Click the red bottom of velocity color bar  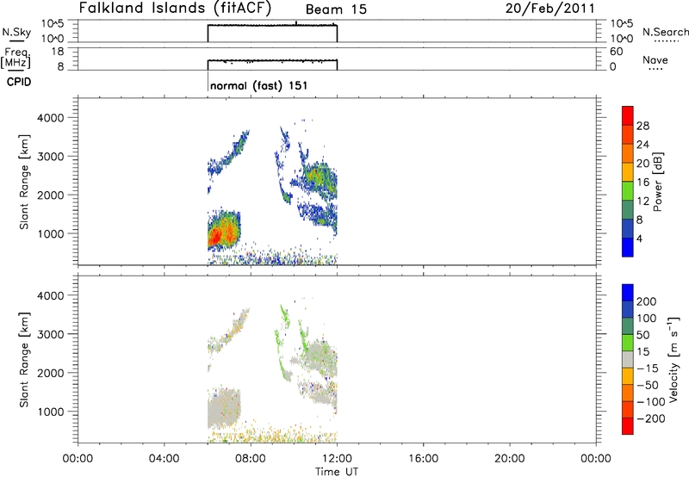(628, 426)
